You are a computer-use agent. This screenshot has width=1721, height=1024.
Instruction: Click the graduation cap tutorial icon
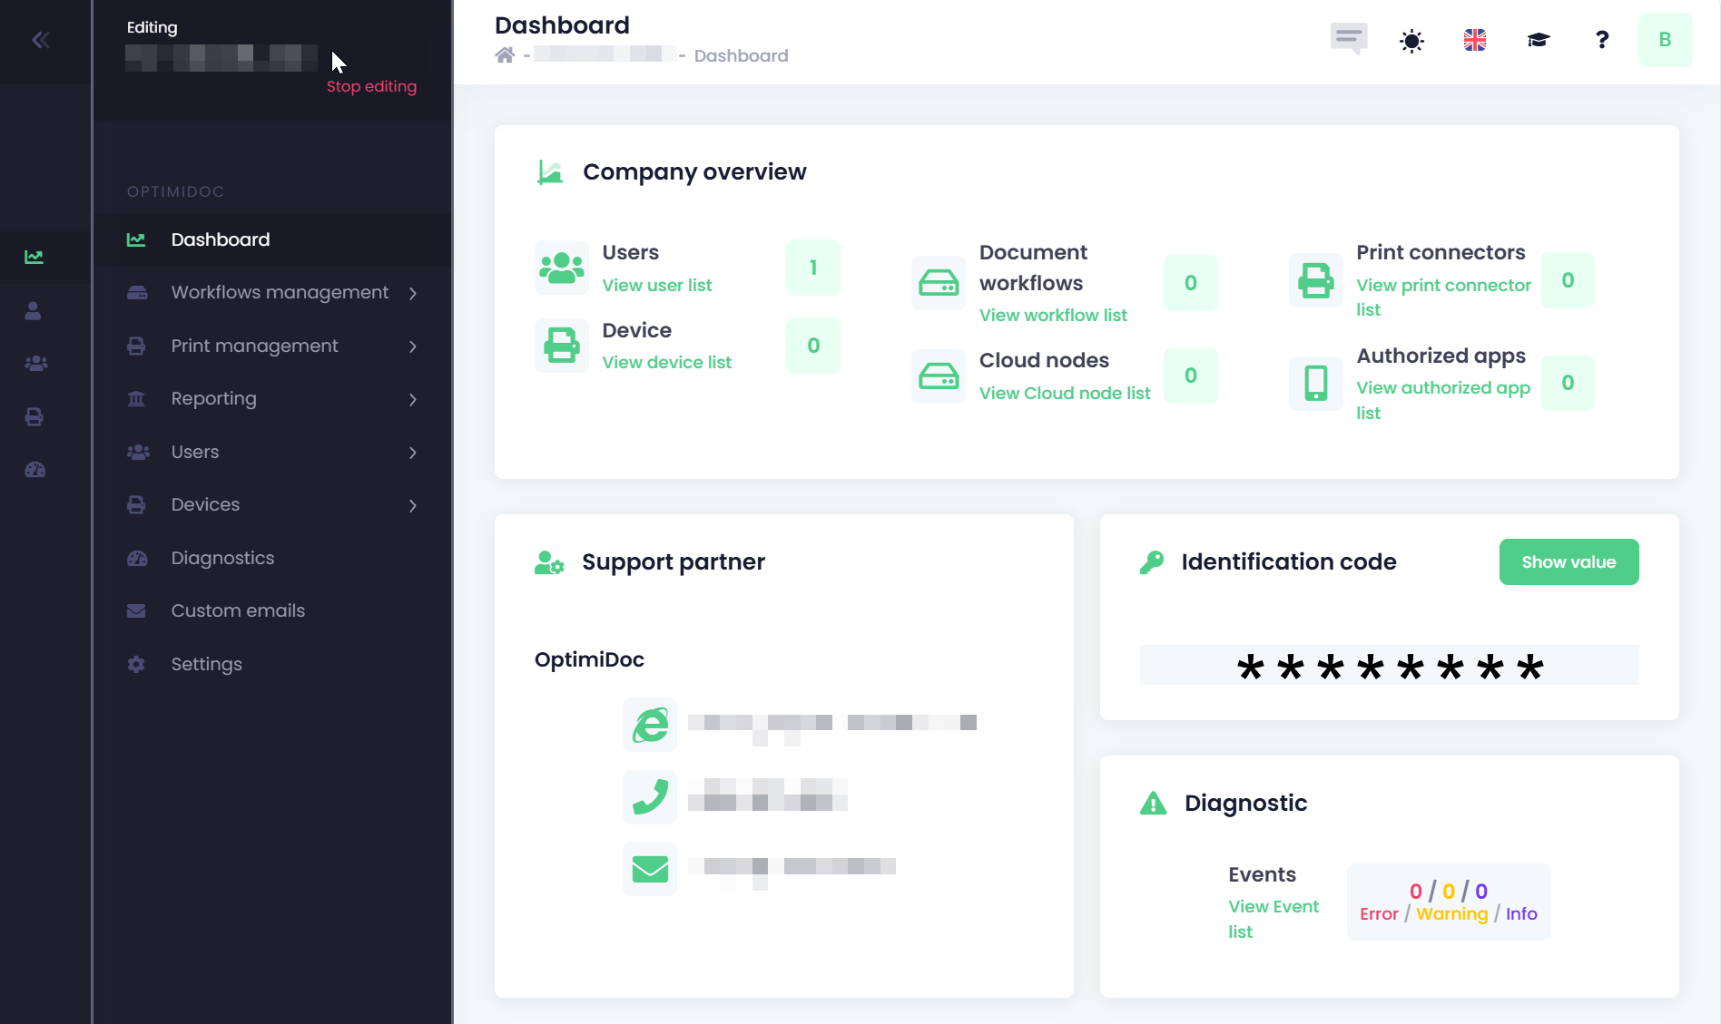click(1539, 40)
